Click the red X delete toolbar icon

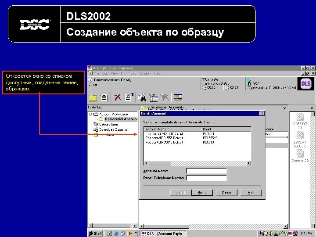coord(118,97)
